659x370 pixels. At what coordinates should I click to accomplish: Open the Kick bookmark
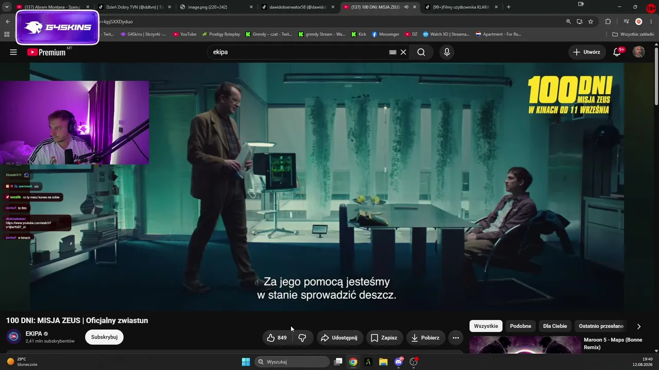point(359,34)
